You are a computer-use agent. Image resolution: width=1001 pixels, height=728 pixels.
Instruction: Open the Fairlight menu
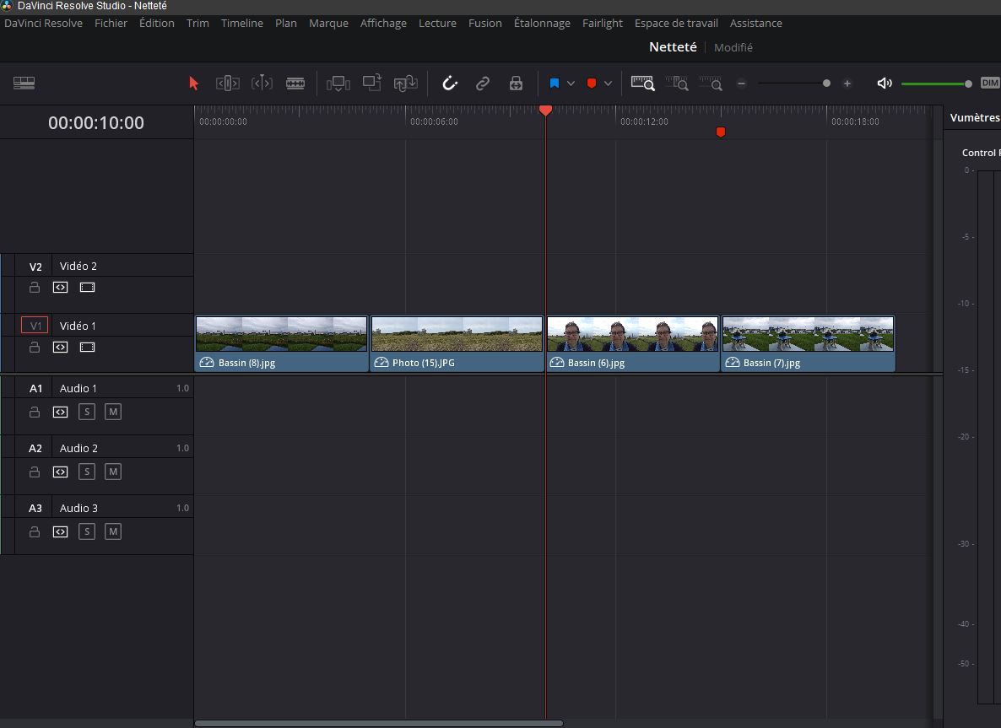[x=602, y=23]
